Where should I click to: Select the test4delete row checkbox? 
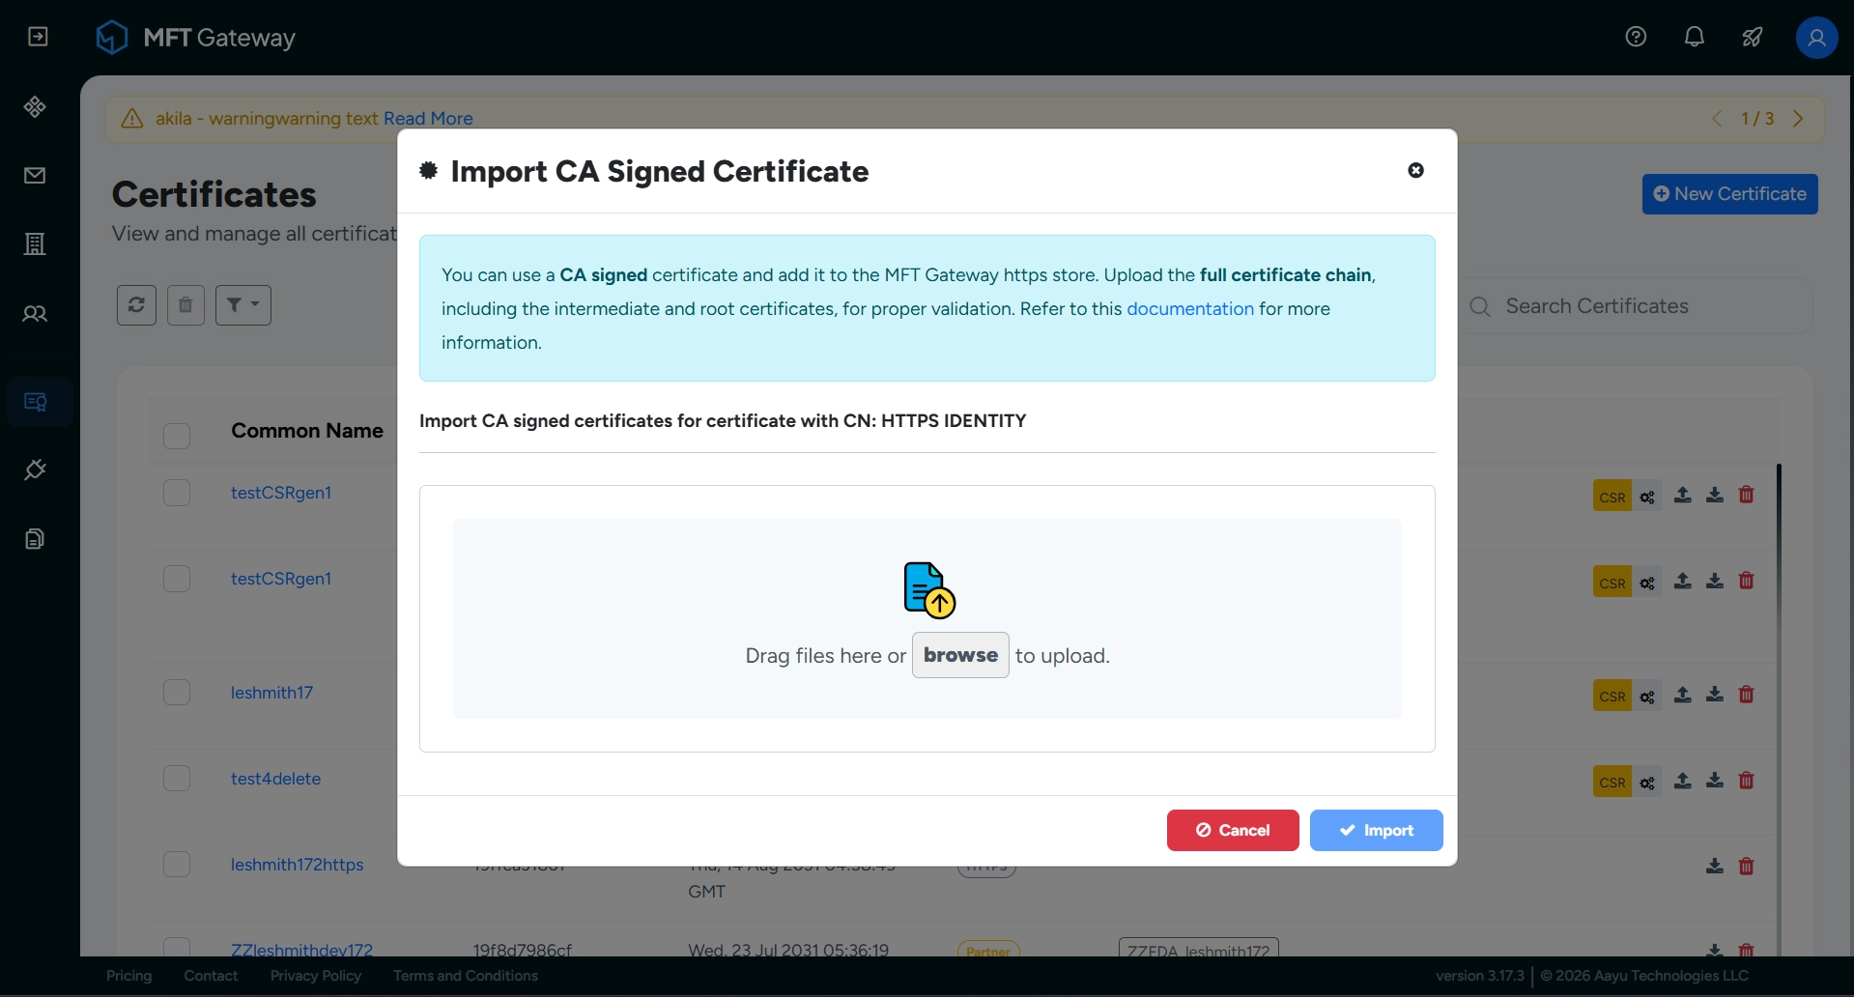click(x=177, y=779)
